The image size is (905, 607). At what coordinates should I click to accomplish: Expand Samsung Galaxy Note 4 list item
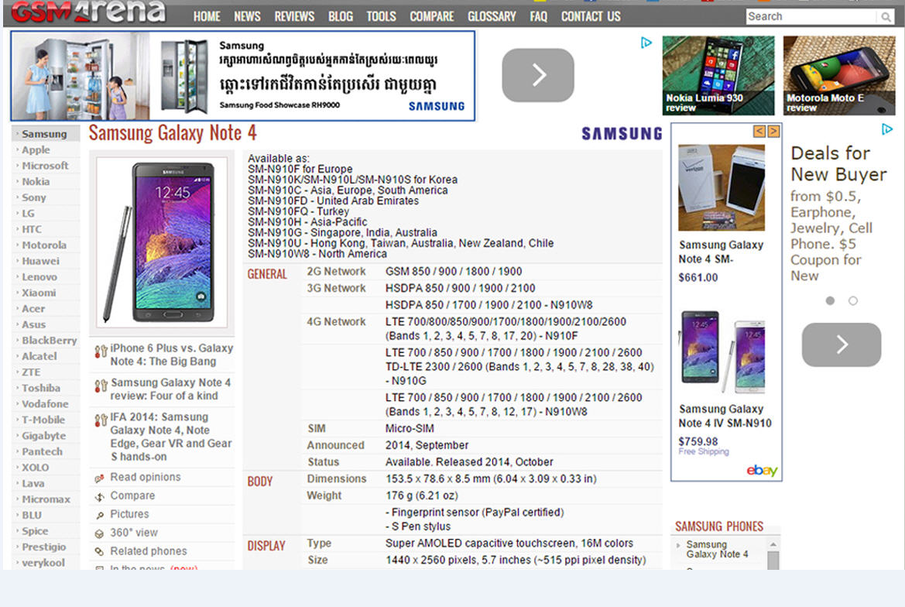678,545
